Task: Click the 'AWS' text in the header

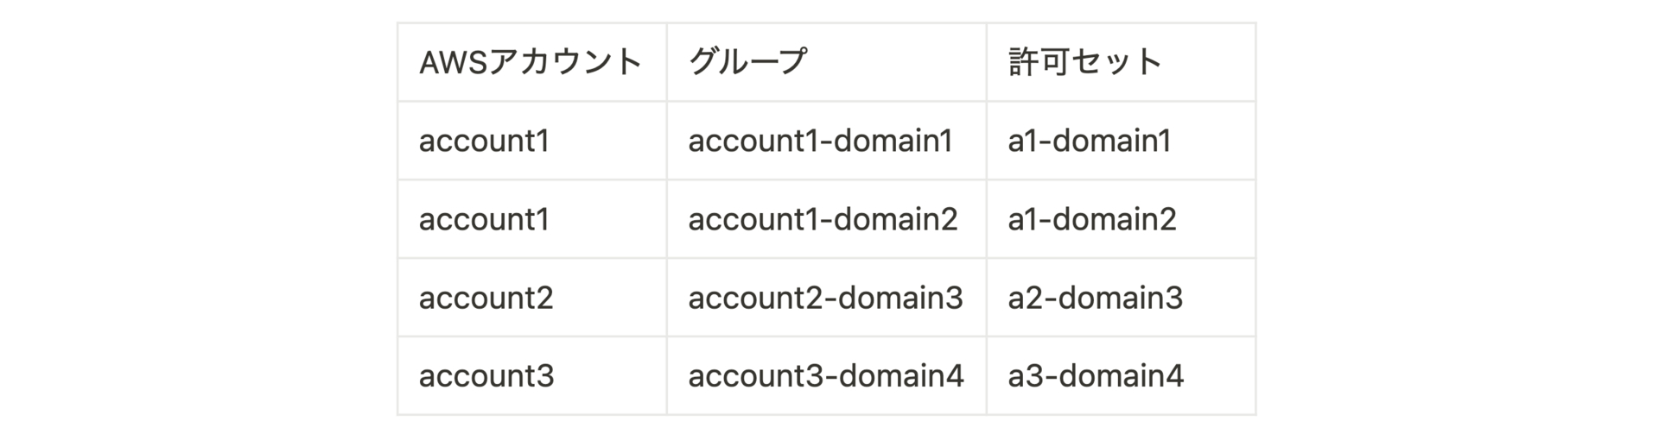Action: [454, 62]
